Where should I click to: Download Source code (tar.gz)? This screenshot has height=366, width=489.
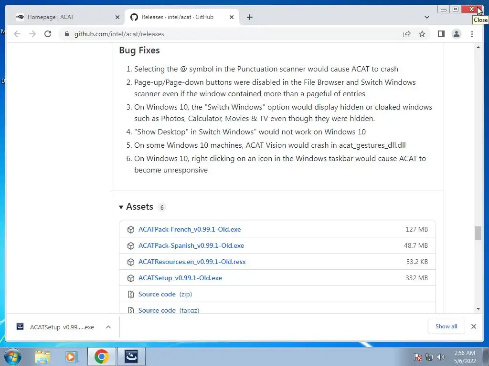click(x=169, y=310)
